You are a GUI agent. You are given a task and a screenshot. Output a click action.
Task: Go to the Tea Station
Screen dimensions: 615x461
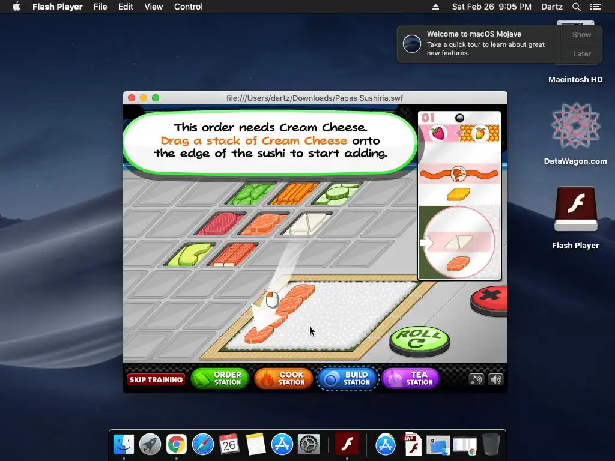[x=411, y=378]
